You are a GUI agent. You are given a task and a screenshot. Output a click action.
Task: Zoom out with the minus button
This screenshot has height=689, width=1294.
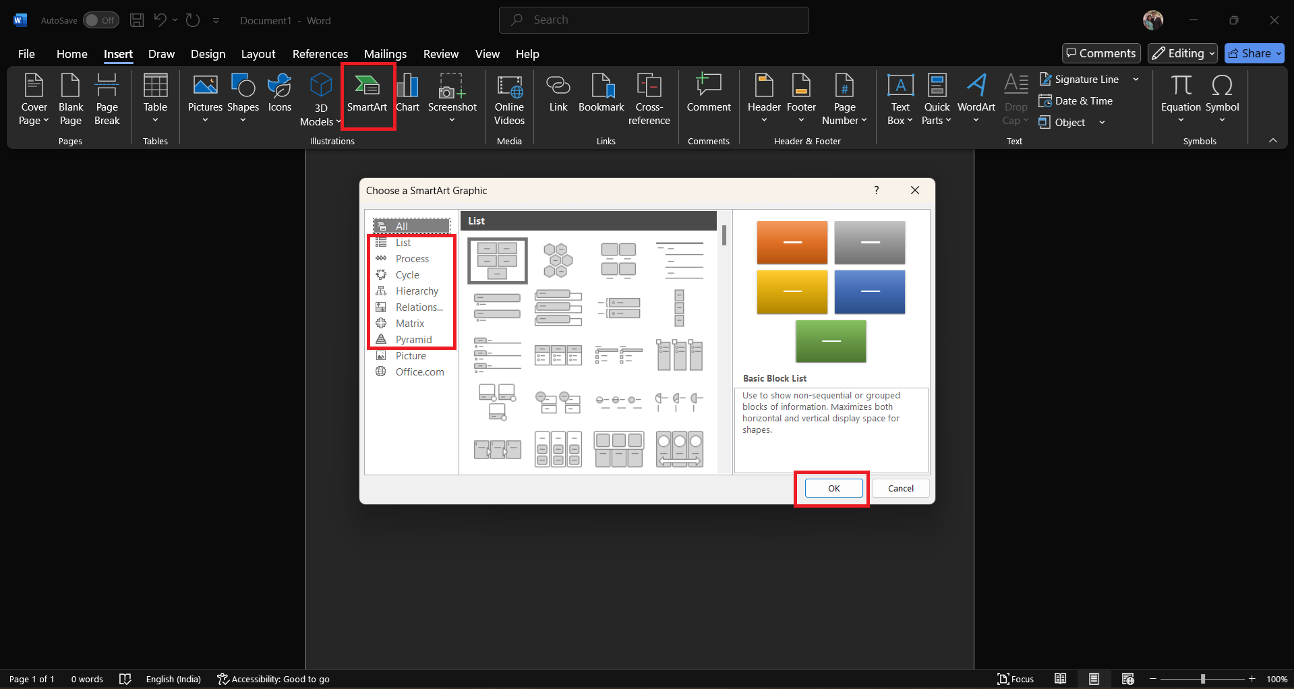[x=1153, y=679]
